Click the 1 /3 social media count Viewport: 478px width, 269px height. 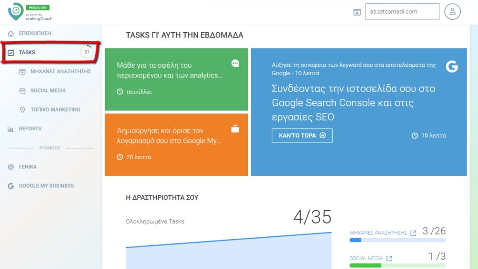pyautogui.click(x=437, y=256)
